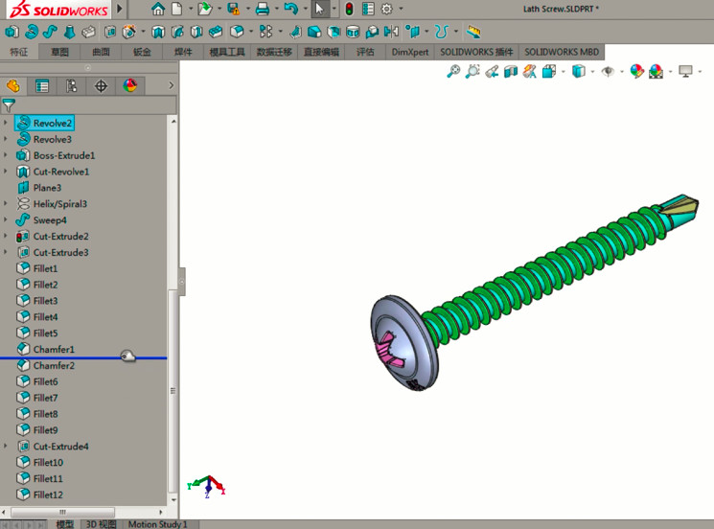714x529 pixels.
Task: Open the 钣金 ribbon tab
Action: [142, 52]
